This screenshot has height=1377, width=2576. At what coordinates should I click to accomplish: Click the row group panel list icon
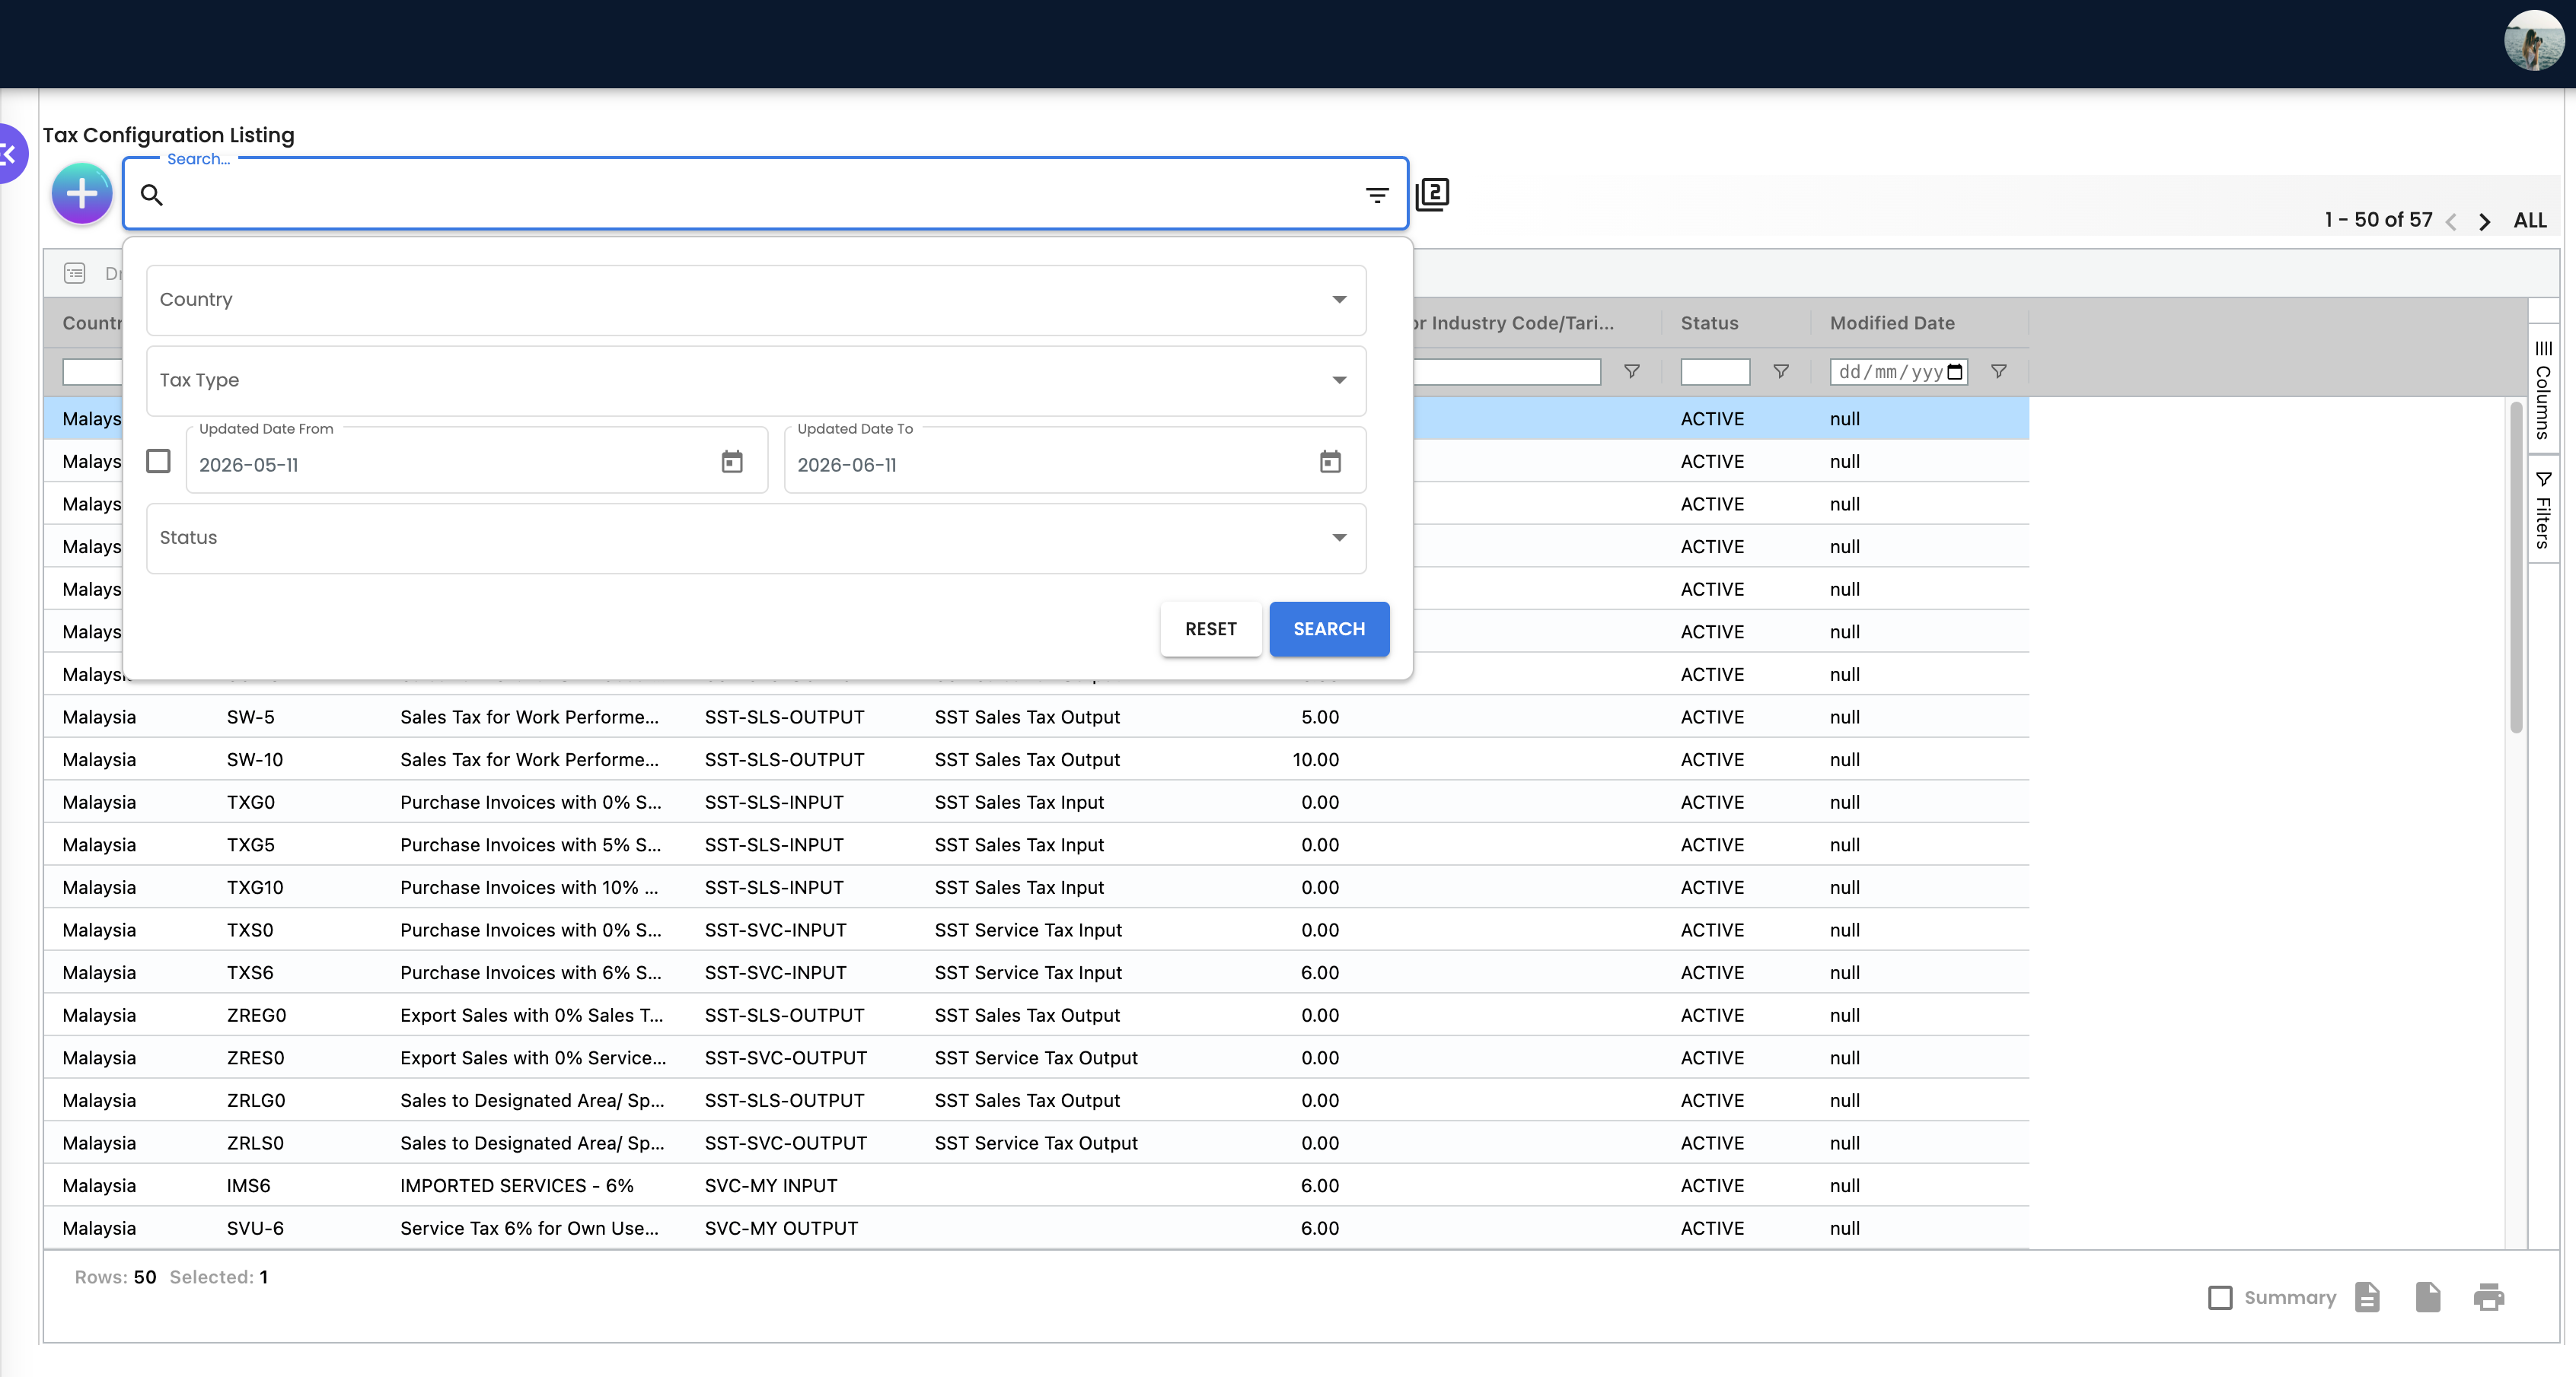click(75, 273)
